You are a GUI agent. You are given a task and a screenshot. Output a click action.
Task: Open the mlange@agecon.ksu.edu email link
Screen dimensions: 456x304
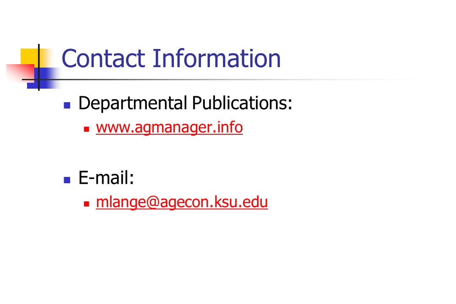point(182,202)
